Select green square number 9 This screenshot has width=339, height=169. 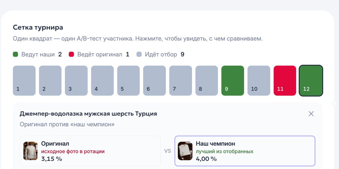point(233,81)
